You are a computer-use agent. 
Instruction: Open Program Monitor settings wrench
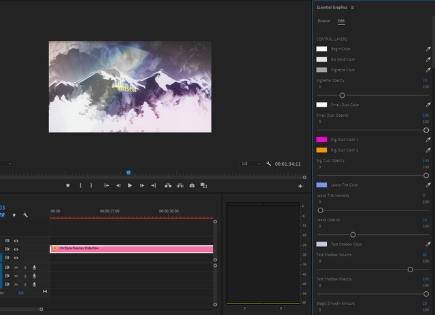point(268,164)
